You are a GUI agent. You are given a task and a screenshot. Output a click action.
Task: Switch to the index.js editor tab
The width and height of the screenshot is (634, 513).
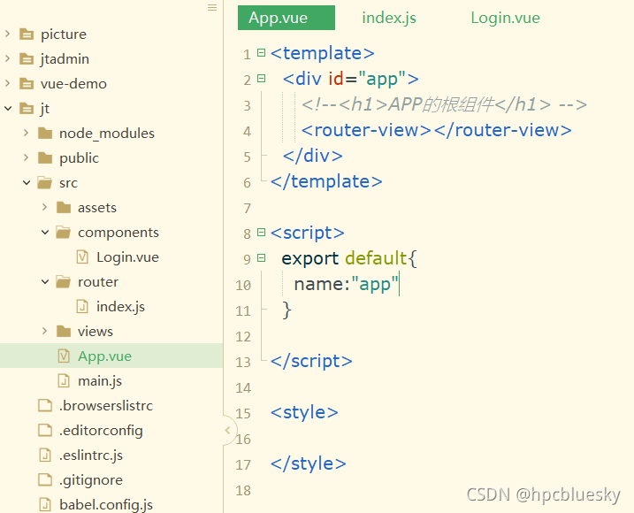pyautogui.click(x=389, y=18)
